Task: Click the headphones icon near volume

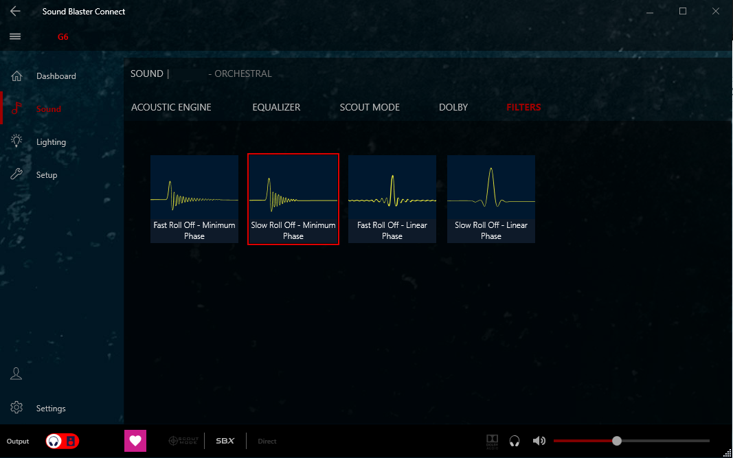Action: (x=515, y=441)
